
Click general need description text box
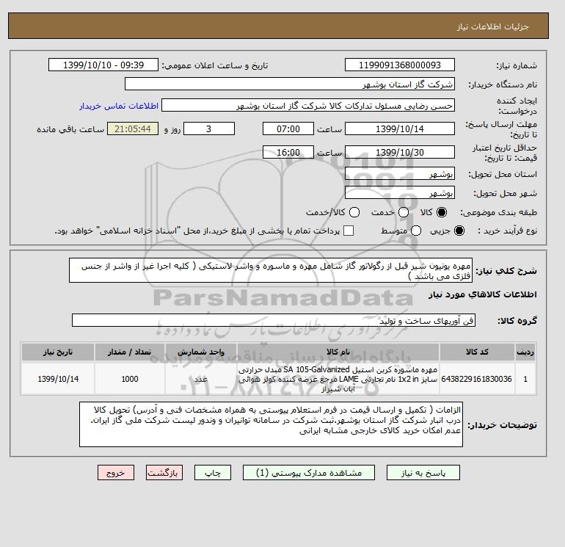pos(271,270)
